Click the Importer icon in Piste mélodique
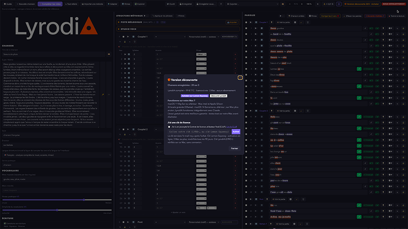 [232, 22]
